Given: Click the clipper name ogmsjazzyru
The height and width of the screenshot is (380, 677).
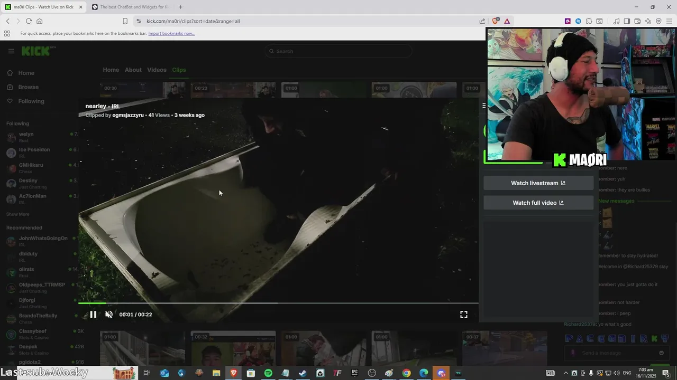Looking at the screenshot, I should (128, 115).
